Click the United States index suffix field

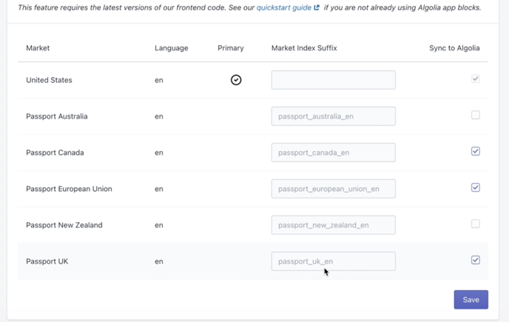click(x=333, y=80)
